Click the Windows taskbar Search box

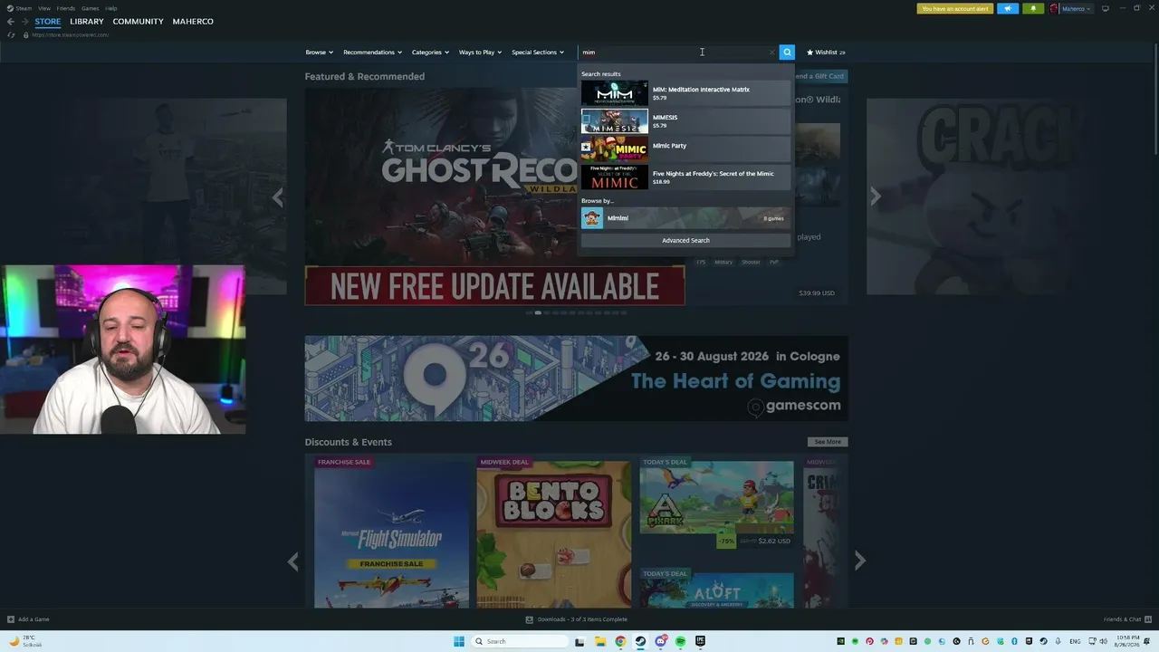coord(519,642)
